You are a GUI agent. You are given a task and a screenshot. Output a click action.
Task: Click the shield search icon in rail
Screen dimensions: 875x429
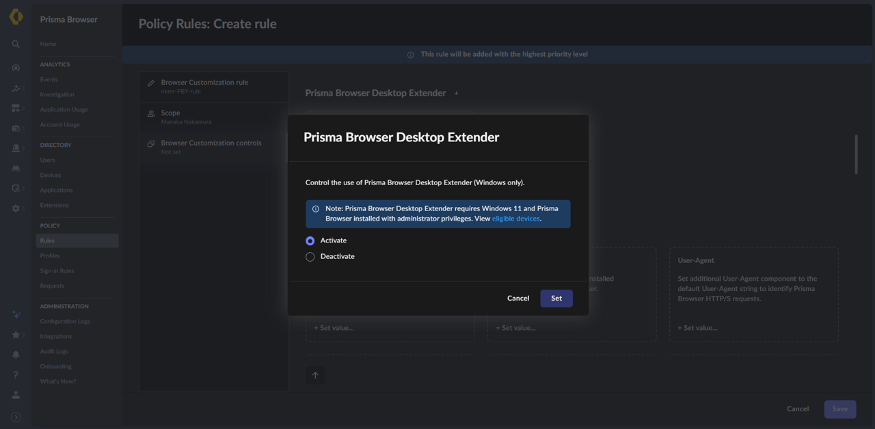[x=16, y=188]
